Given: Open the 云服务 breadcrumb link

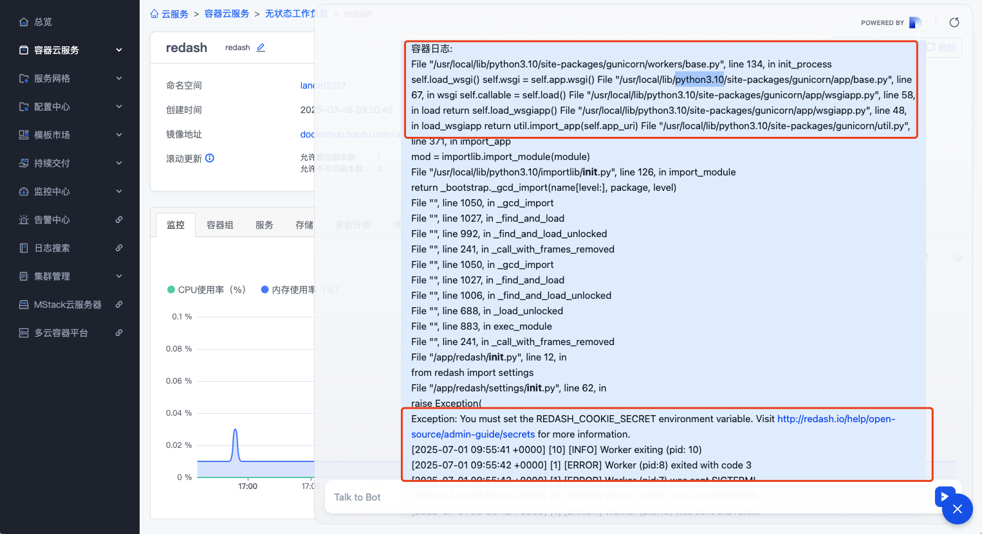Looking at the screenshot, I should point(175,13).
